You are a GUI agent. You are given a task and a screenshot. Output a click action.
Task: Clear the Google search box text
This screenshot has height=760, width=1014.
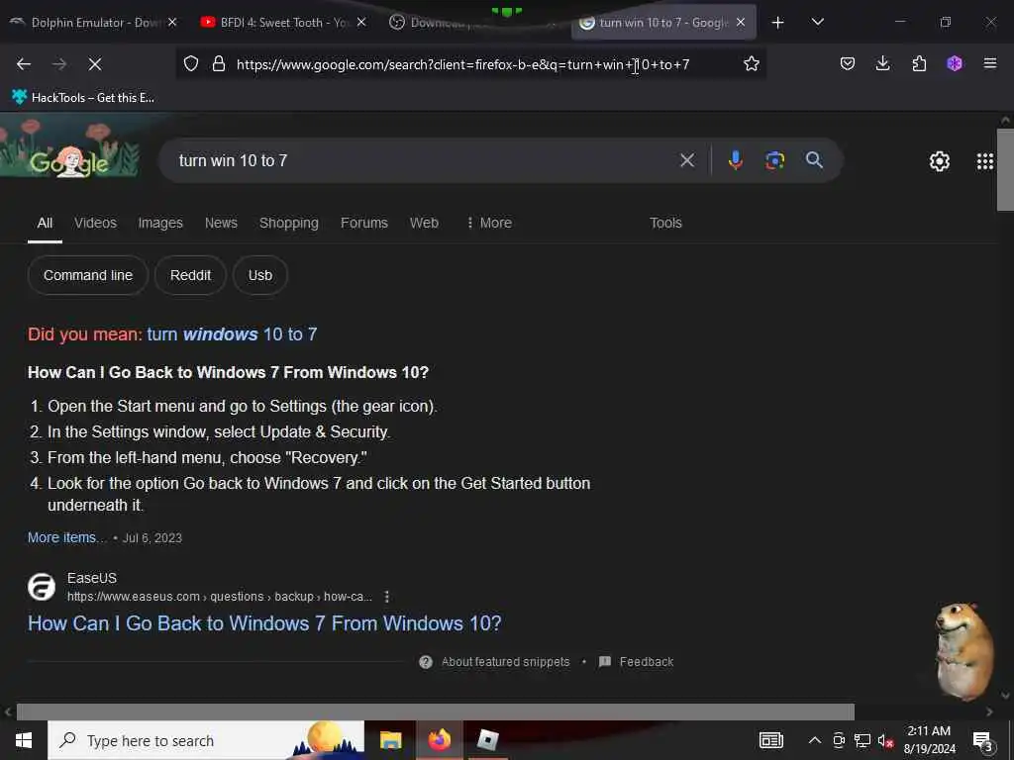pyautogui.click(x=687, y=160)
